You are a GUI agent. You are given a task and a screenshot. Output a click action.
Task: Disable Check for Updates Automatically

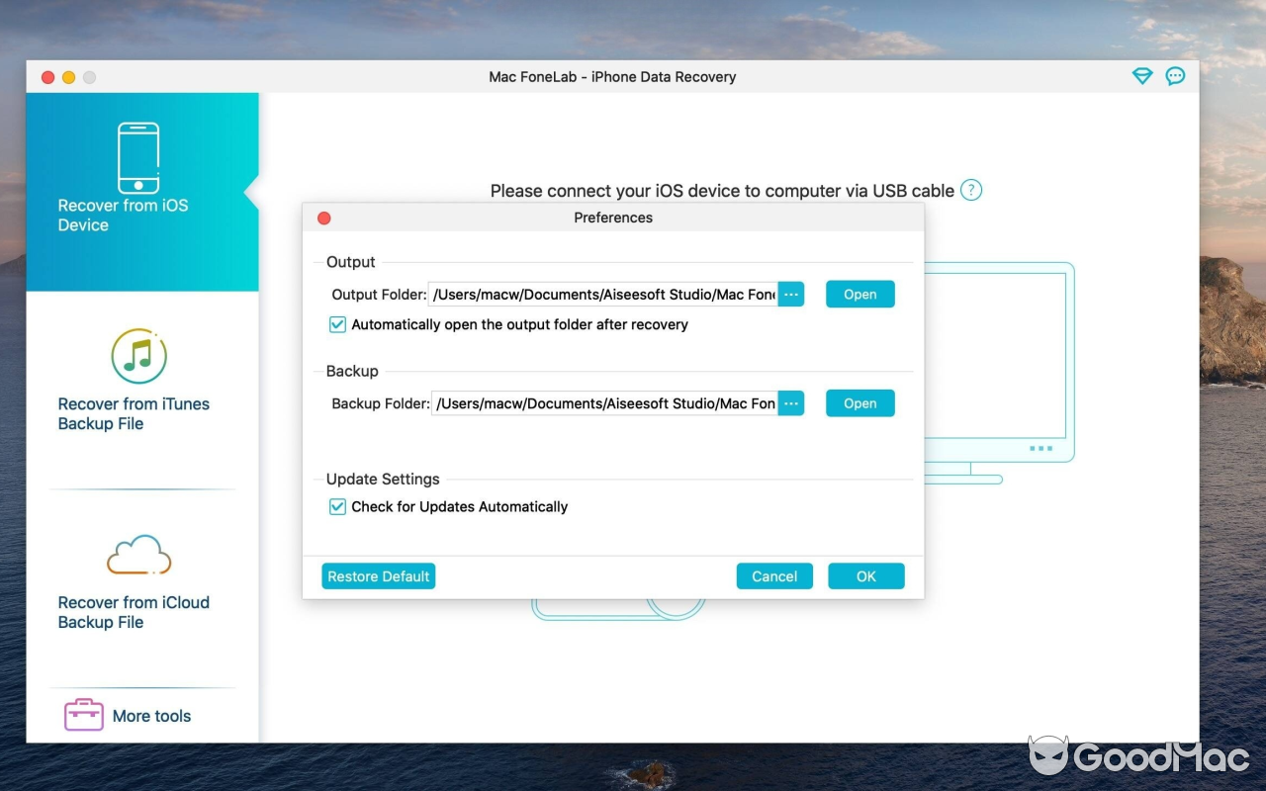coord(337,506)
